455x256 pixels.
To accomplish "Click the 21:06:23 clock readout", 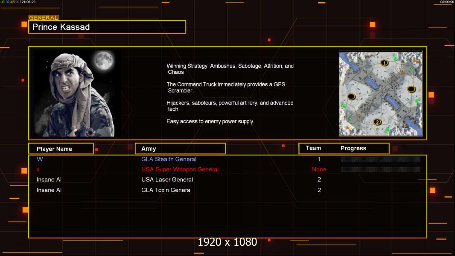I will pos(29,2).
